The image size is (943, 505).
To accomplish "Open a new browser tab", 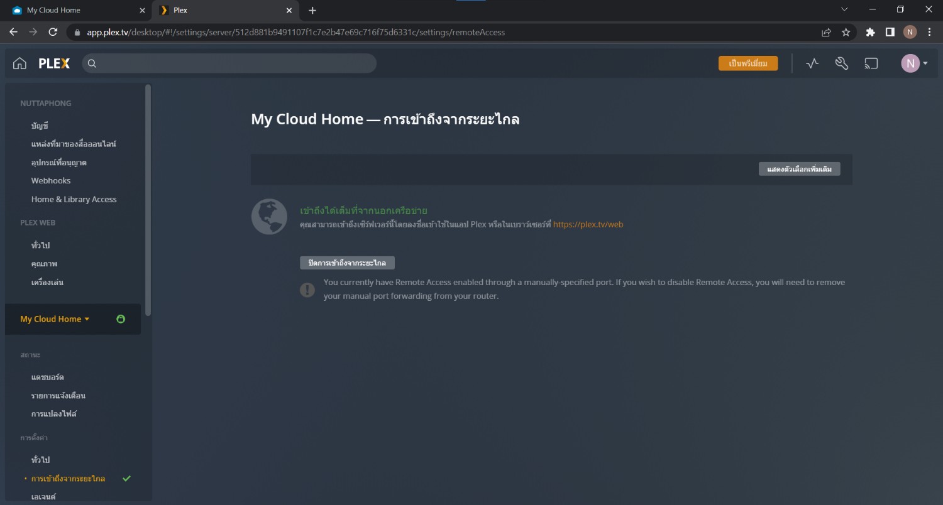I will [312, 10].
